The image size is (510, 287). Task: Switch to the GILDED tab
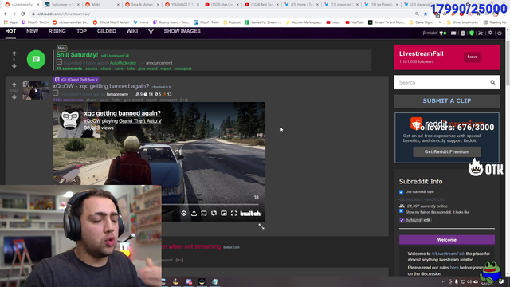coord(107,31)
